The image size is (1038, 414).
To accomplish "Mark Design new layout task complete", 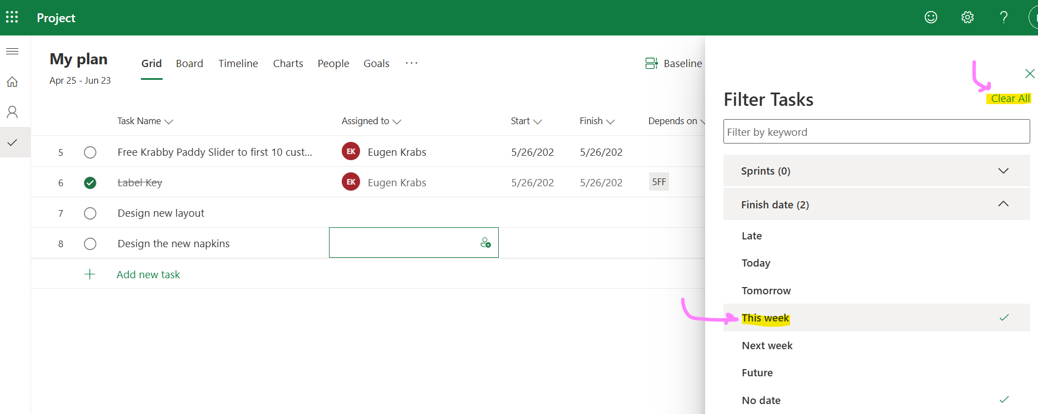I will point(90,213).
